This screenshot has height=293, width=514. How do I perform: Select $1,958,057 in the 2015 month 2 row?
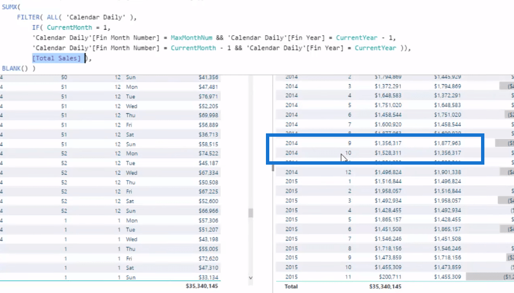click(388, 191)
